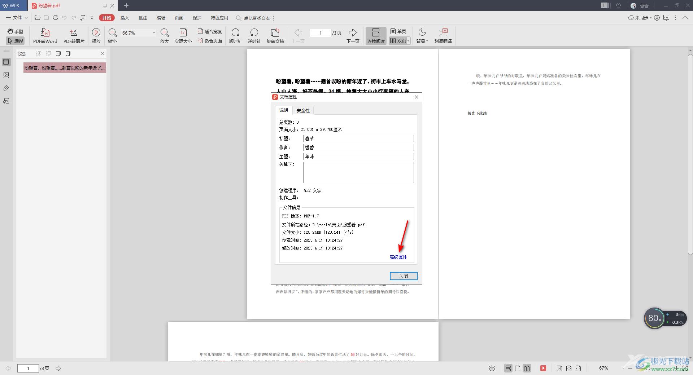
Task: Add a new bookmark in bookmark panel
Action: click(x=58, y=53)
